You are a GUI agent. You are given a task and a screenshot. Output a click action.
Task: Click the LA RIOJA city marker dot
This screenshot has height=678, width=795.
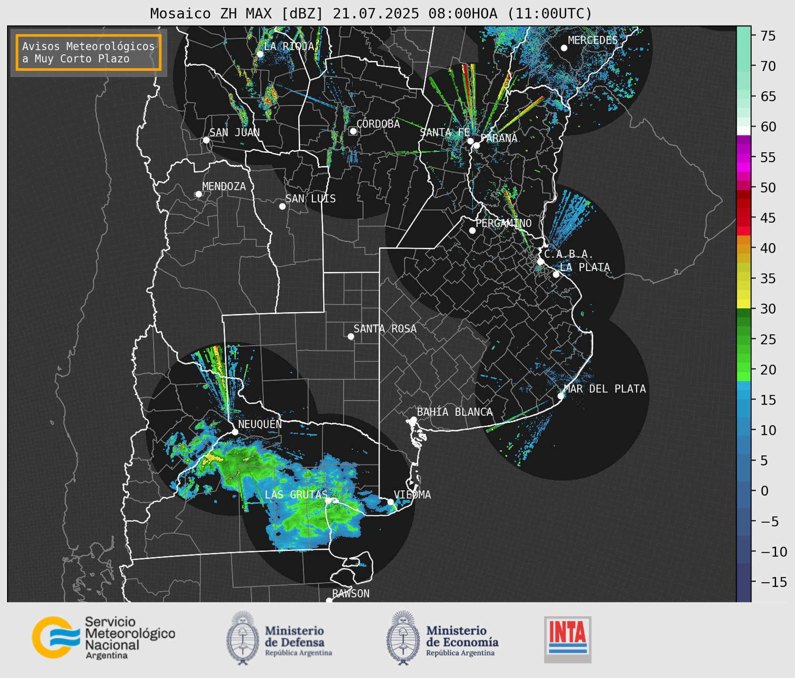click(260, 54)
